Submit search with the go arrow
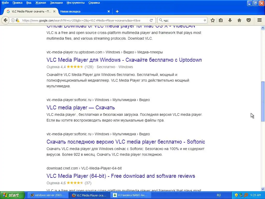The height and width of the screenshot is (199, 265). pyautogui.click(x=204, y=20)
